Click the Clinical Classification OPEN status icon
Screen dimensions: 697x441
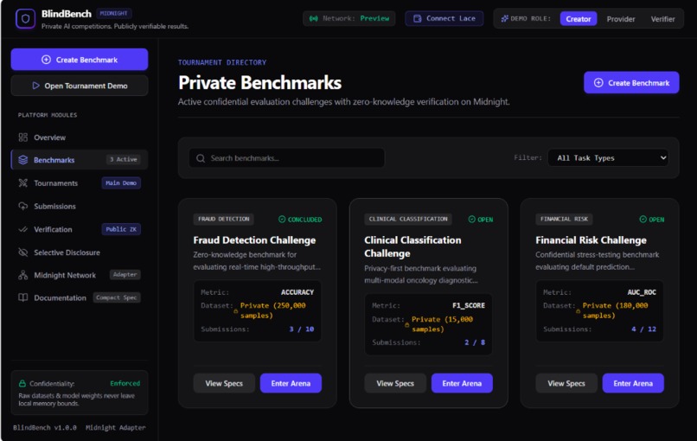pyautogui.click(x=472, y=219)
